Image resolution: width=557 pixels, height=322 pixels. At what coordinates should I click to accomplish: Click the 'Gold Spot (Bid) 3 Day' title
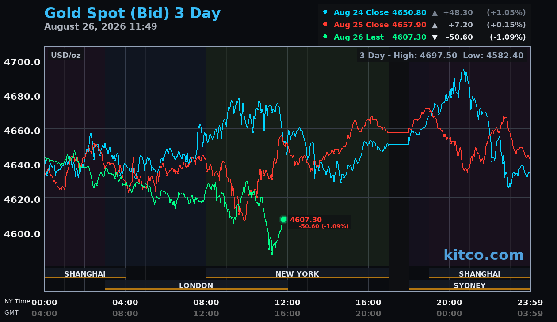coord(133,13)
